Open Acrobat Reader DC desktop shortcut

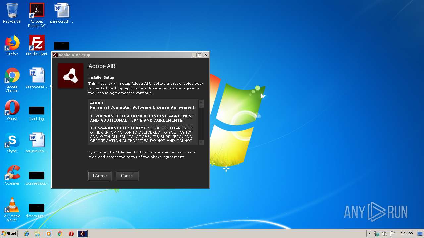pos(37,15)
